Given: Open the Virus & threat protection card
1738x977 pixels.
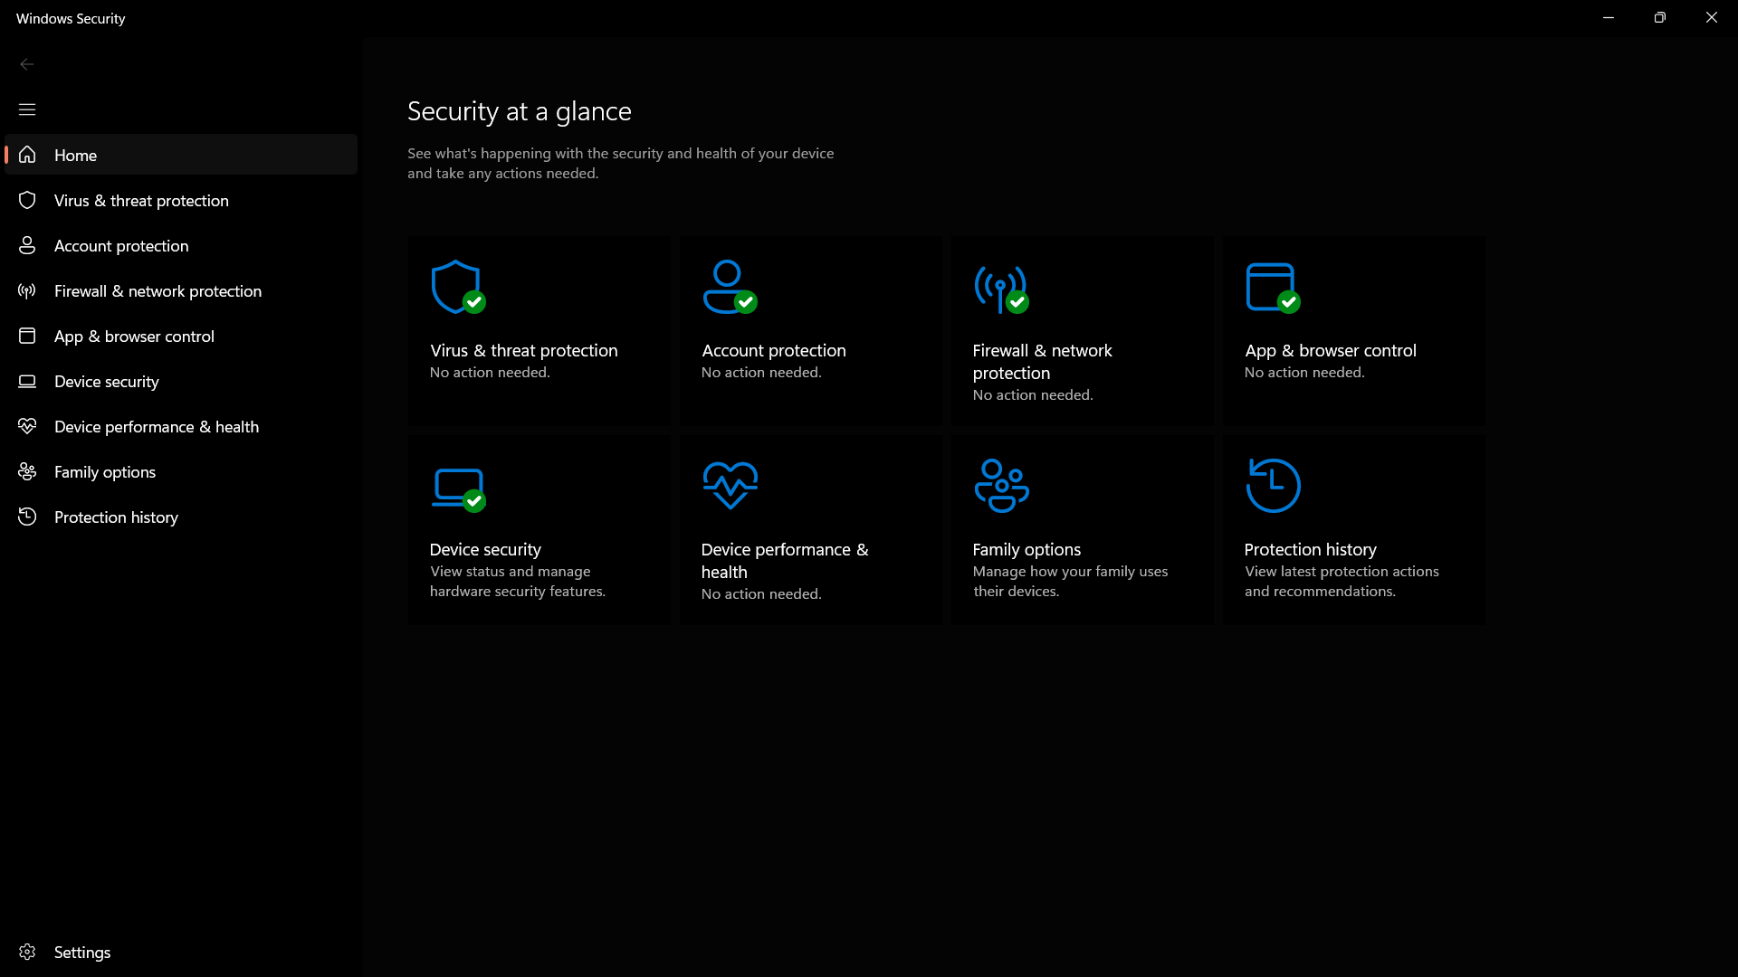Looking at the screenshot, I should pos(539,330).
